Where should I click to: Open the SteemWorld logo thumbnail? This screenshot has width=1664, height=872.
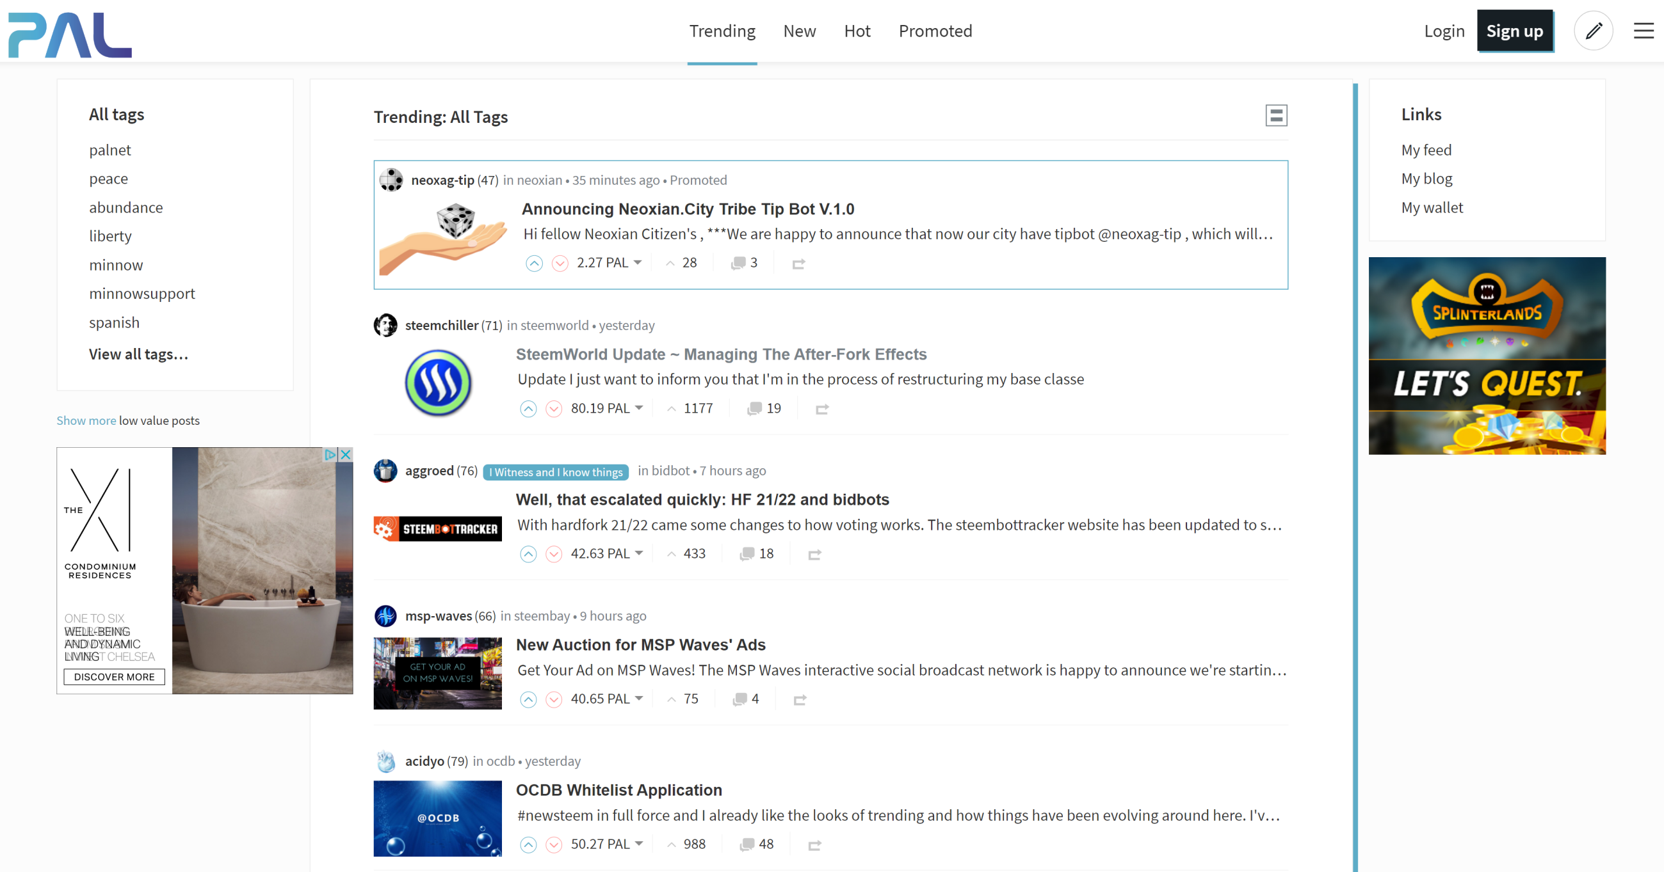[438, 383]
